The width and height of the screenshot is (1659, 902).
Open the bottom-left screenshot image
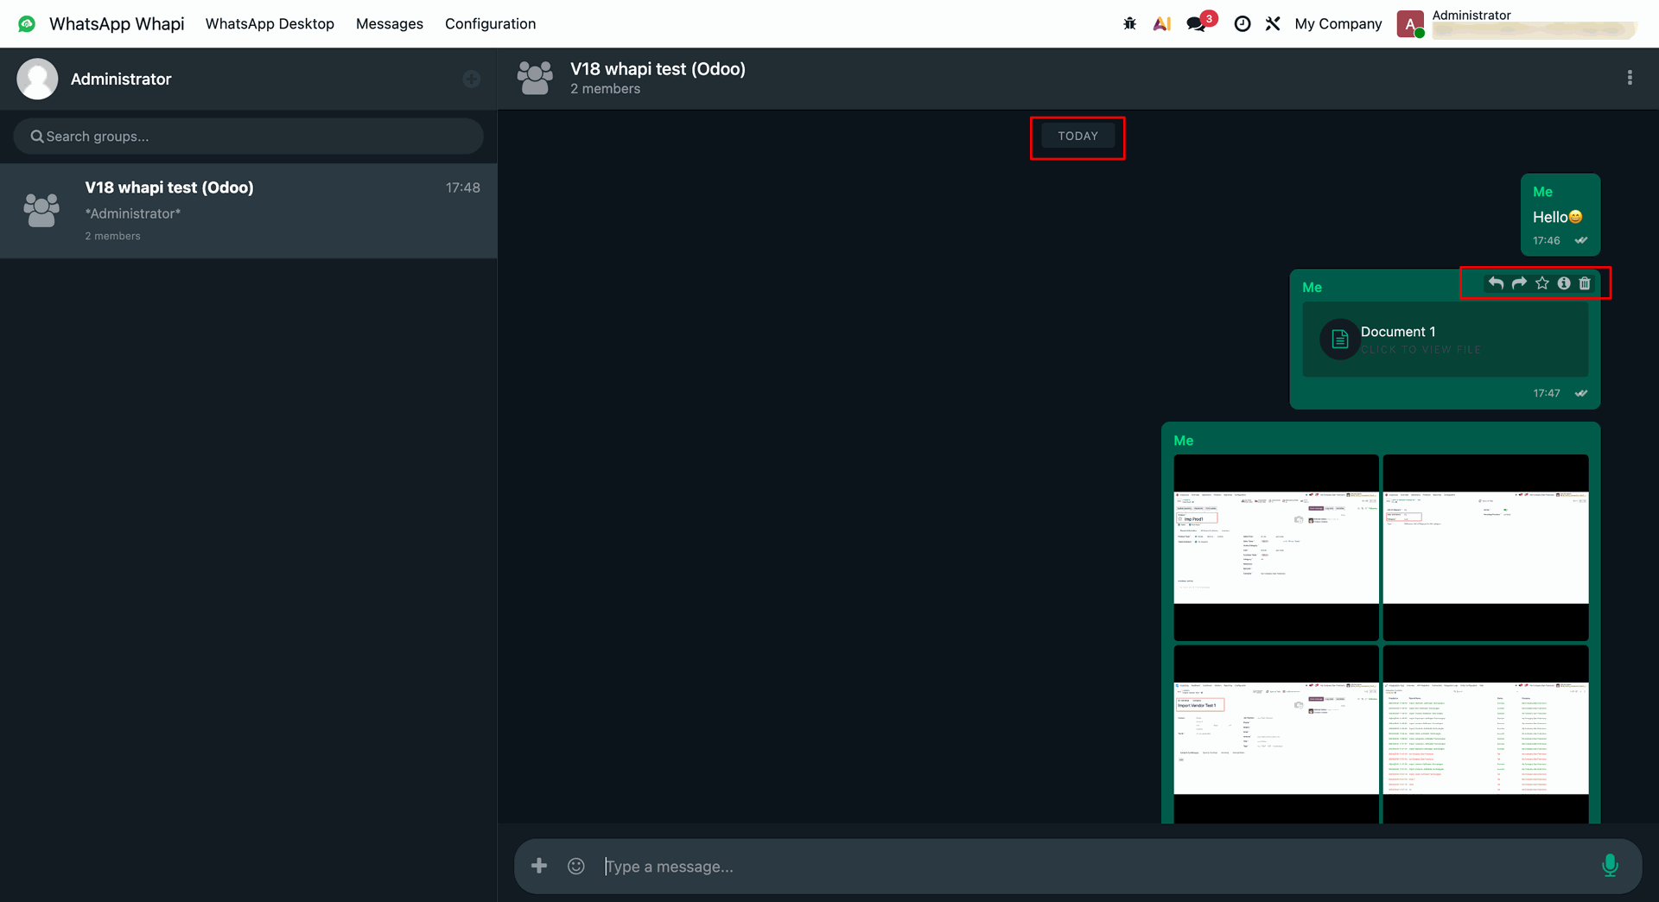[x=1276, y=734]
